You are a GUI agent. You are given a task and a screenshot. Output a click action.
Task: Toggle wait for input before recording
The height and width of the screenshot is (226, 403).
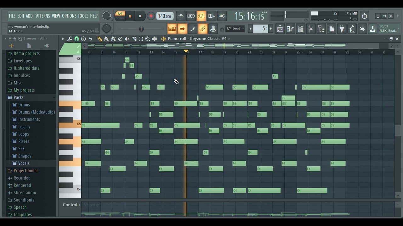(191, 16)
